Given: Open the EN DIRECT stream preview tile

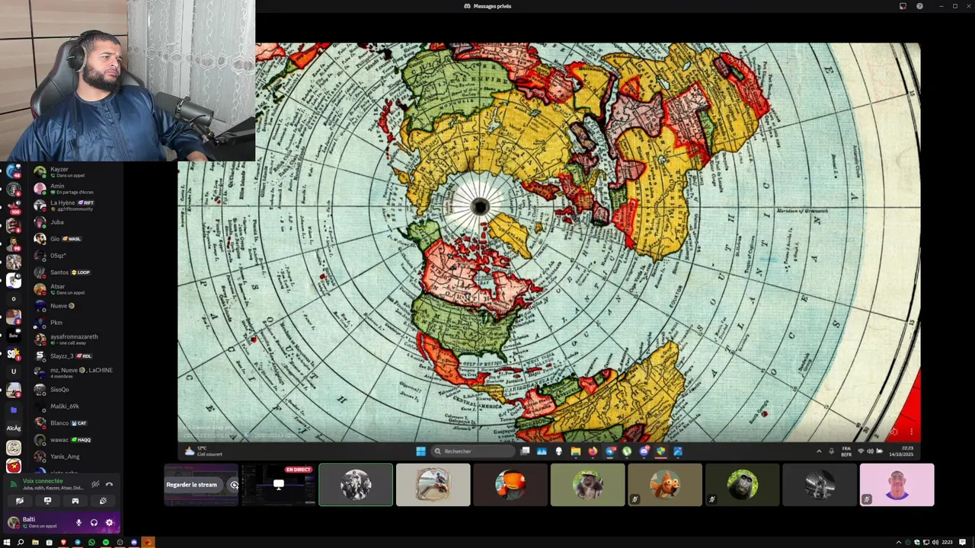Looking at the screenshot, I should (x=279, y=485).
